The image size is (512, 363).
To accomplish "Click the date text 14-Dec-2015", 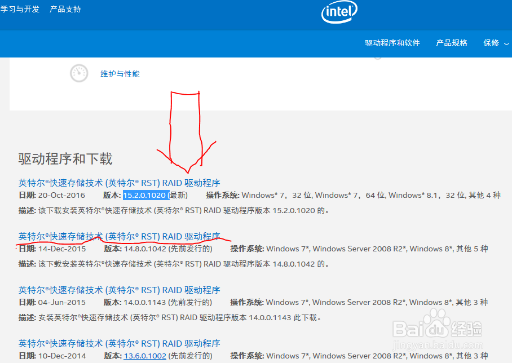I will click(x=62, y=249).
